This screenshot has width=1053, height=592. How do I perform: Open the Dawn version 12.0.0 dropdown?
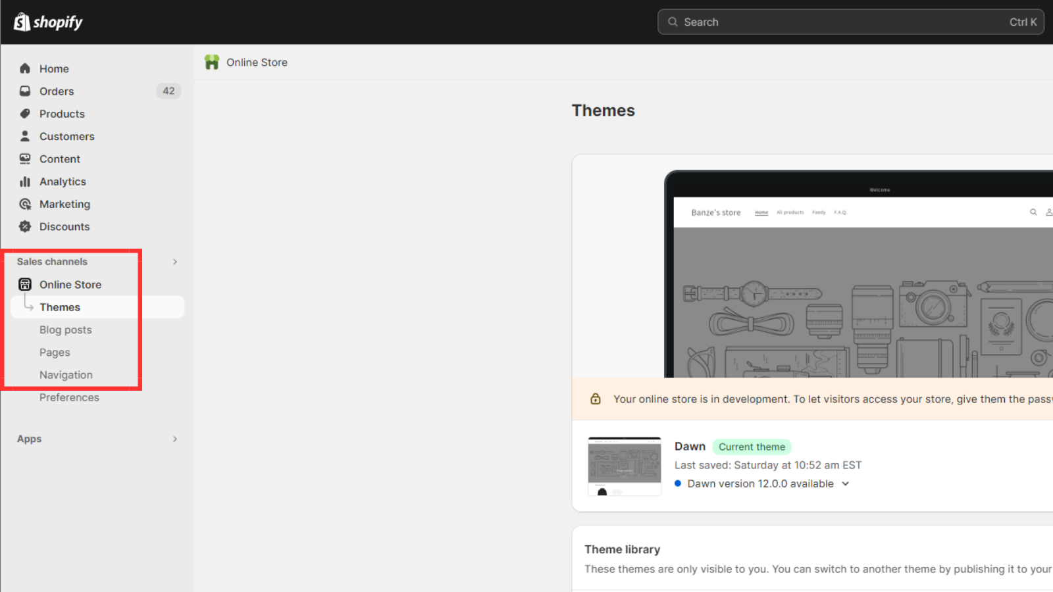click(x=846, y=483)
